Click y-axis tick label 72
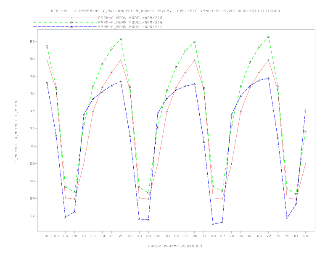Viewport: 333px width, 257px height. coord(32,129)
